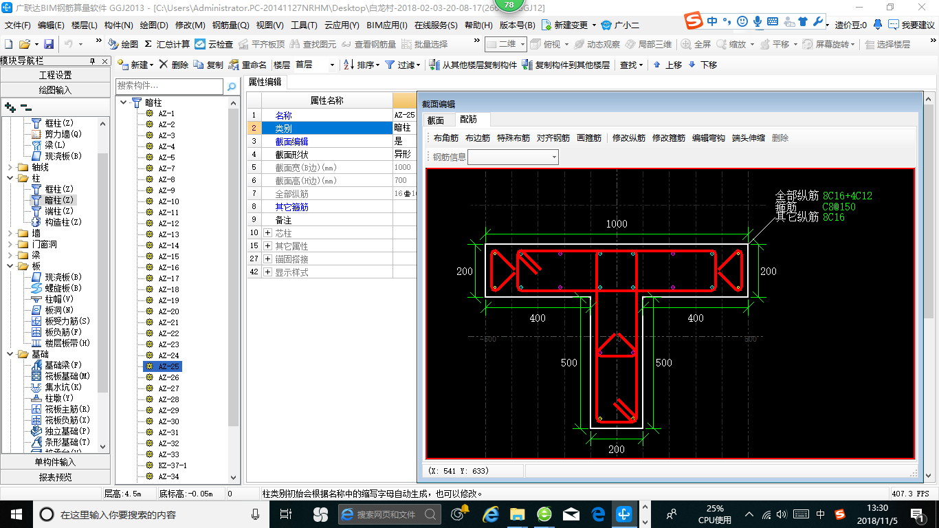Image resolution: width=939 pixels, height=528 pixels.
Task: Click the new file icon
Action: pyautogui.click(x=8, y=44)
